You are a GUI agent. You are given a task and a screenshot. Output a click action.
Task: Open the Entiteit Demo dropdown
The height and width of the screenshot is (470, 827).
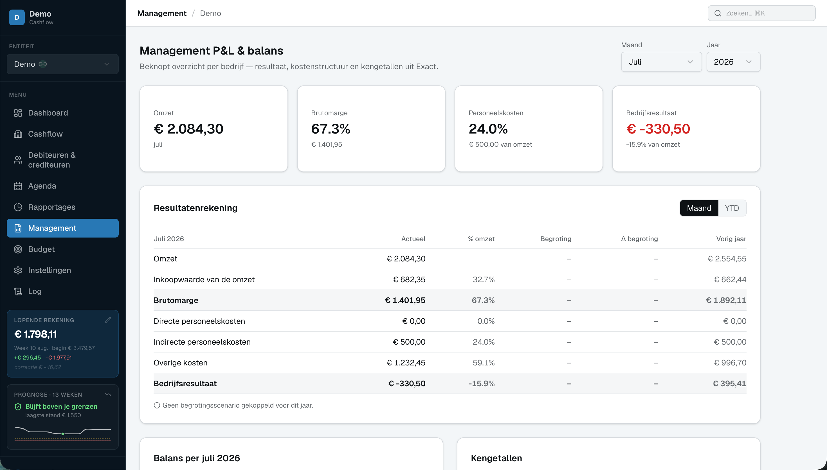coord(63,64)
